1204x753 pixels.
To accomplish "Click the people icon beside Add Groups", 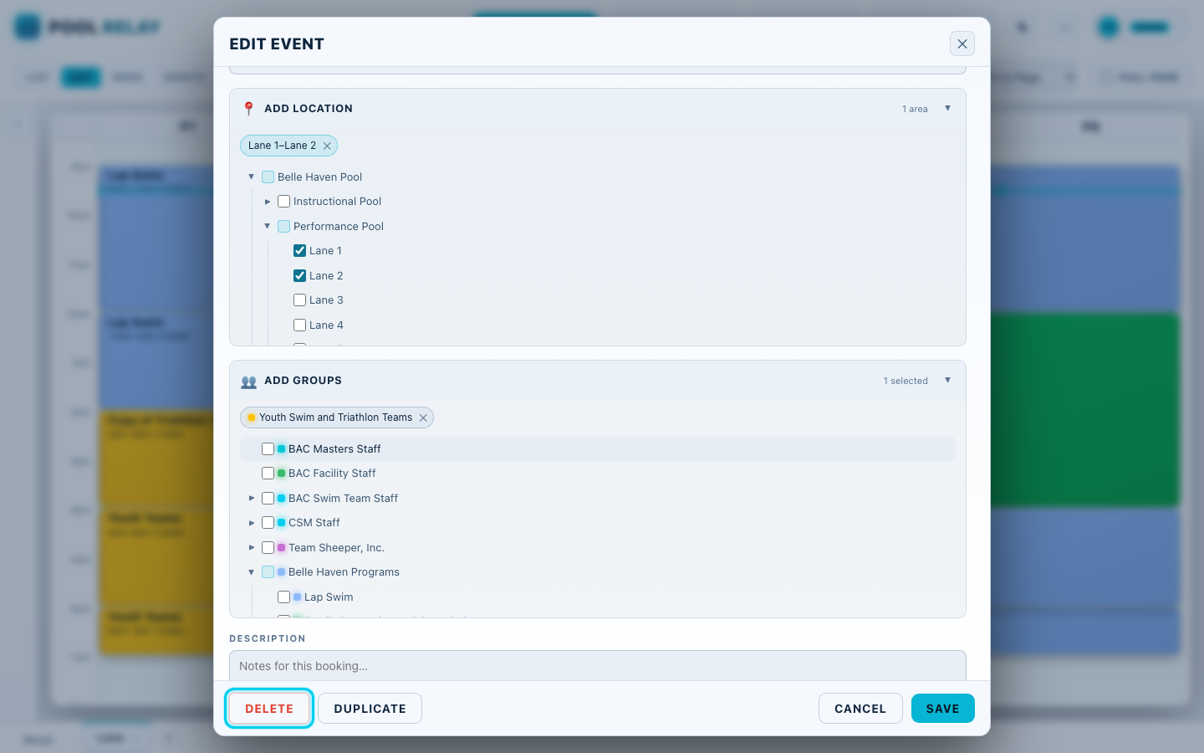I will coord(248,381).
